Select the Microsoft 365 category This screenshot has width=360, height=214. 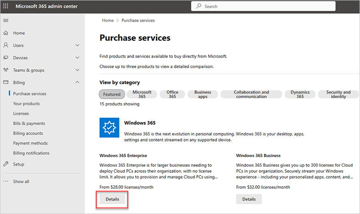coord(142,94)
